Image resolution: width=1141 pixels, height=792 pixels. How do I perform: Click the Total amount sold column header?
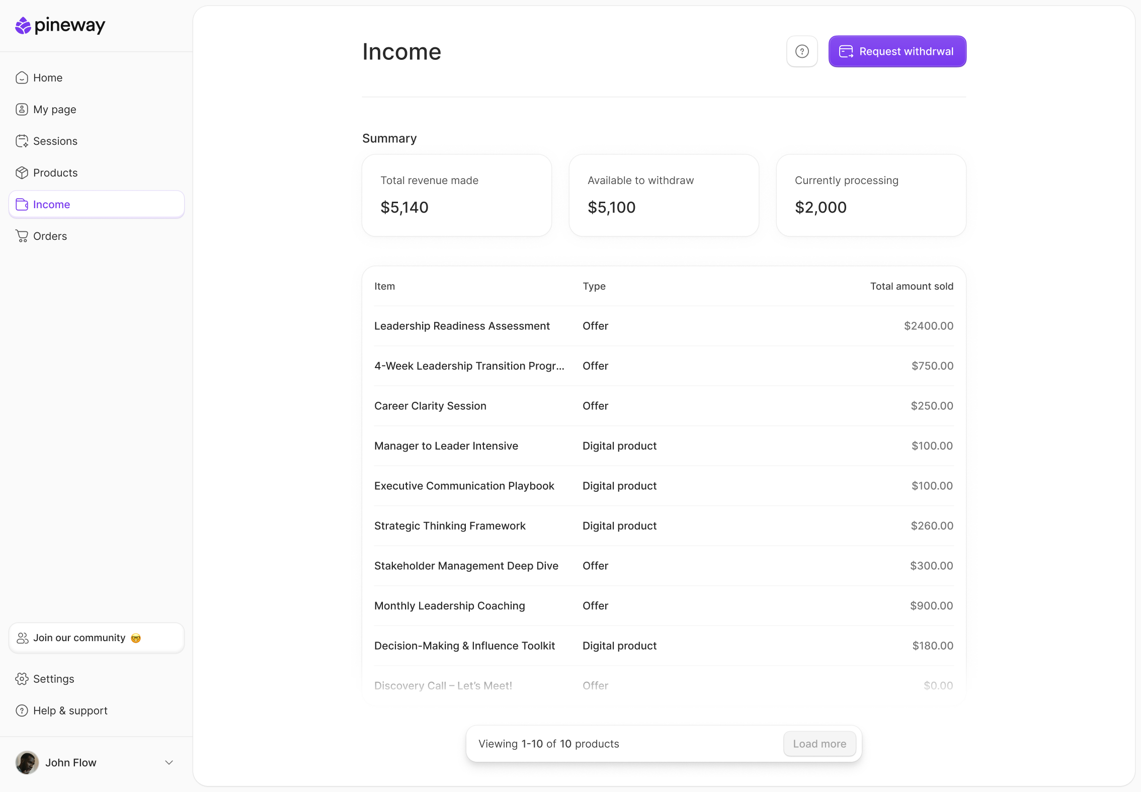(912, 286)
